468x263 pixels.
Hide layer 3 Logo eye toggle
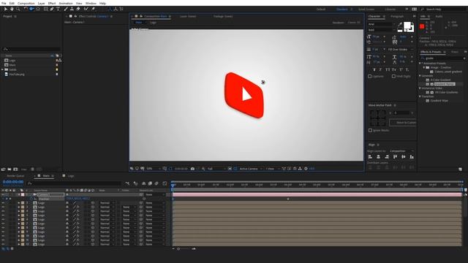3,207
